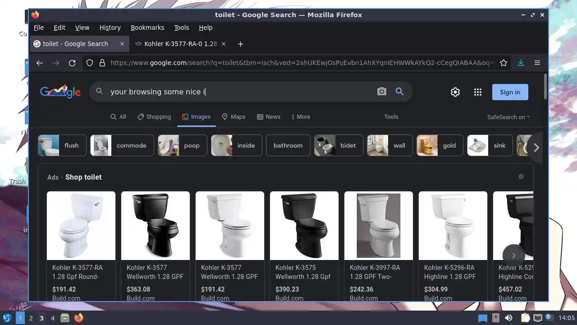The width and height of the screenshot is (577, 325).
Task: Click the ads info dot icon
Action: 521,176
